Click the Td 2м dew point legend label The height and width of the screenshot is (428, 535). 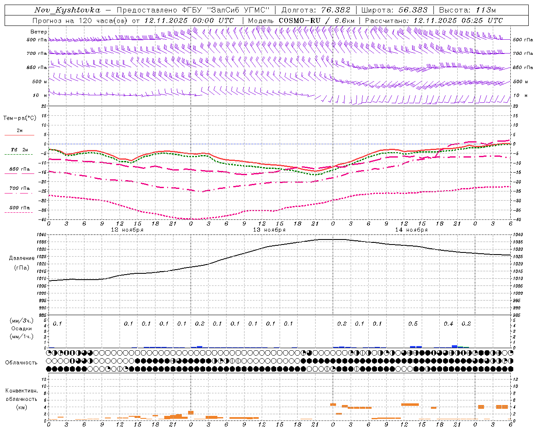[x=20, y=150]
